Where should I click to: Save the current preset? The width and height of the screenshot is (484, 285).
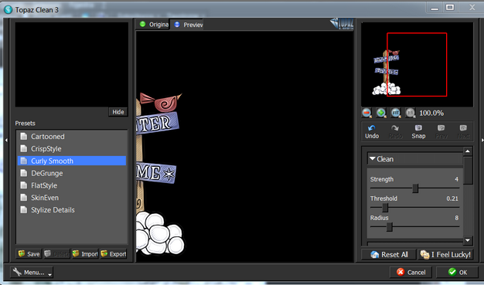[x=29, y=254]
